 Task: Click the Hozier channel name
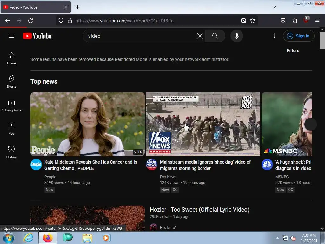pyautogui.click(x=165, y=227)
